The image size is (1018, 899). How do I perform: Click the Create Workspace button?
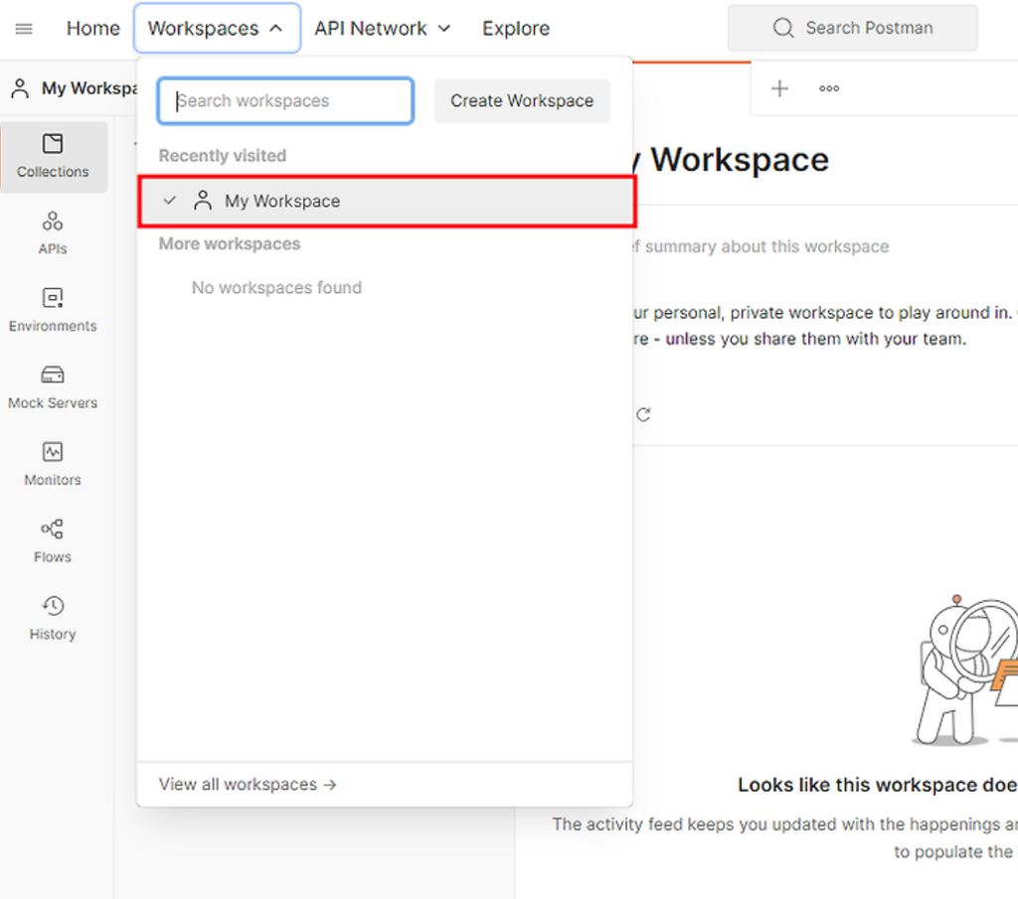522,100
